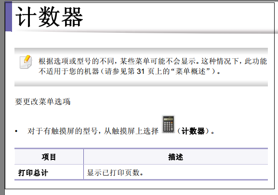
Task: Click the 计数器 page heading
Action: (49, 17)
